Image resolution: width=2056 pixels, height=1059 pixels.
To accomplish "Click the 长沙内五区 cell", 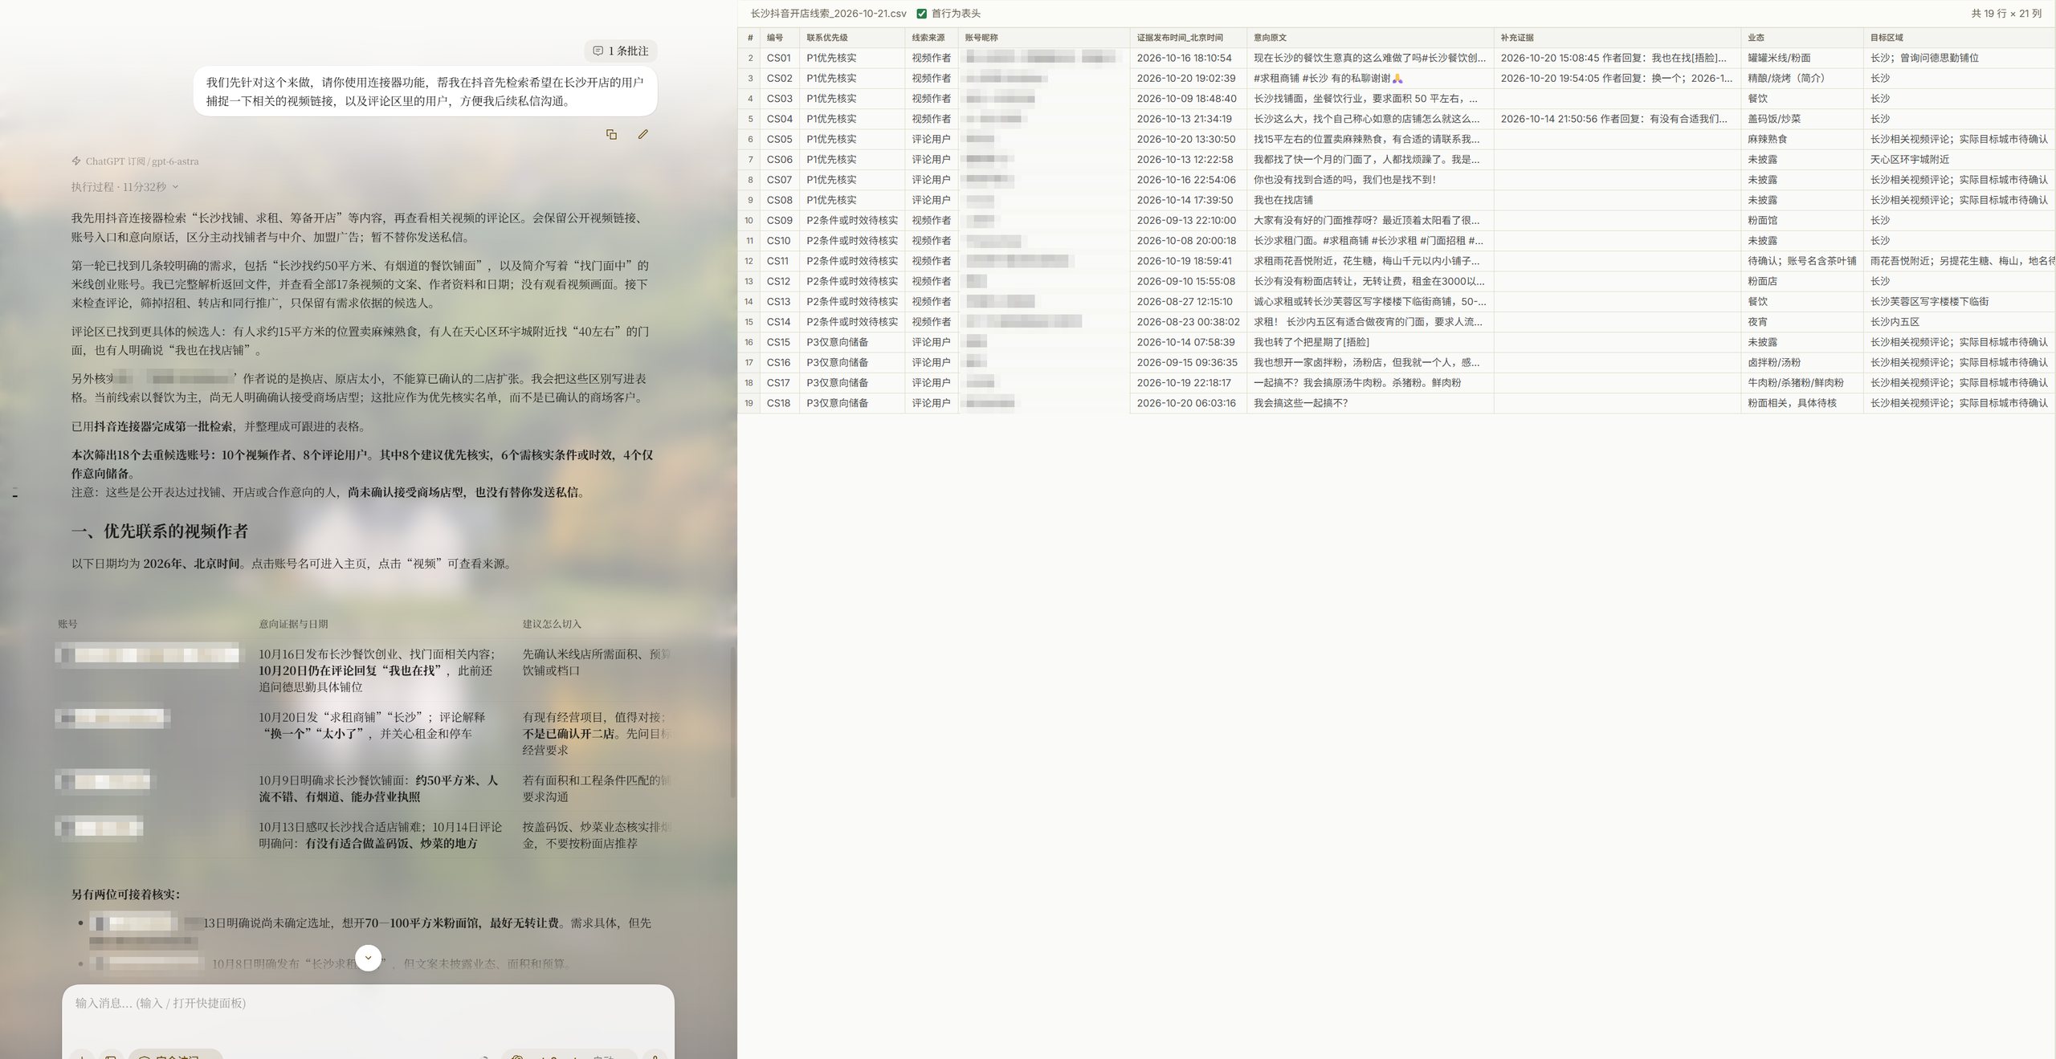I will pos(1959,322).
